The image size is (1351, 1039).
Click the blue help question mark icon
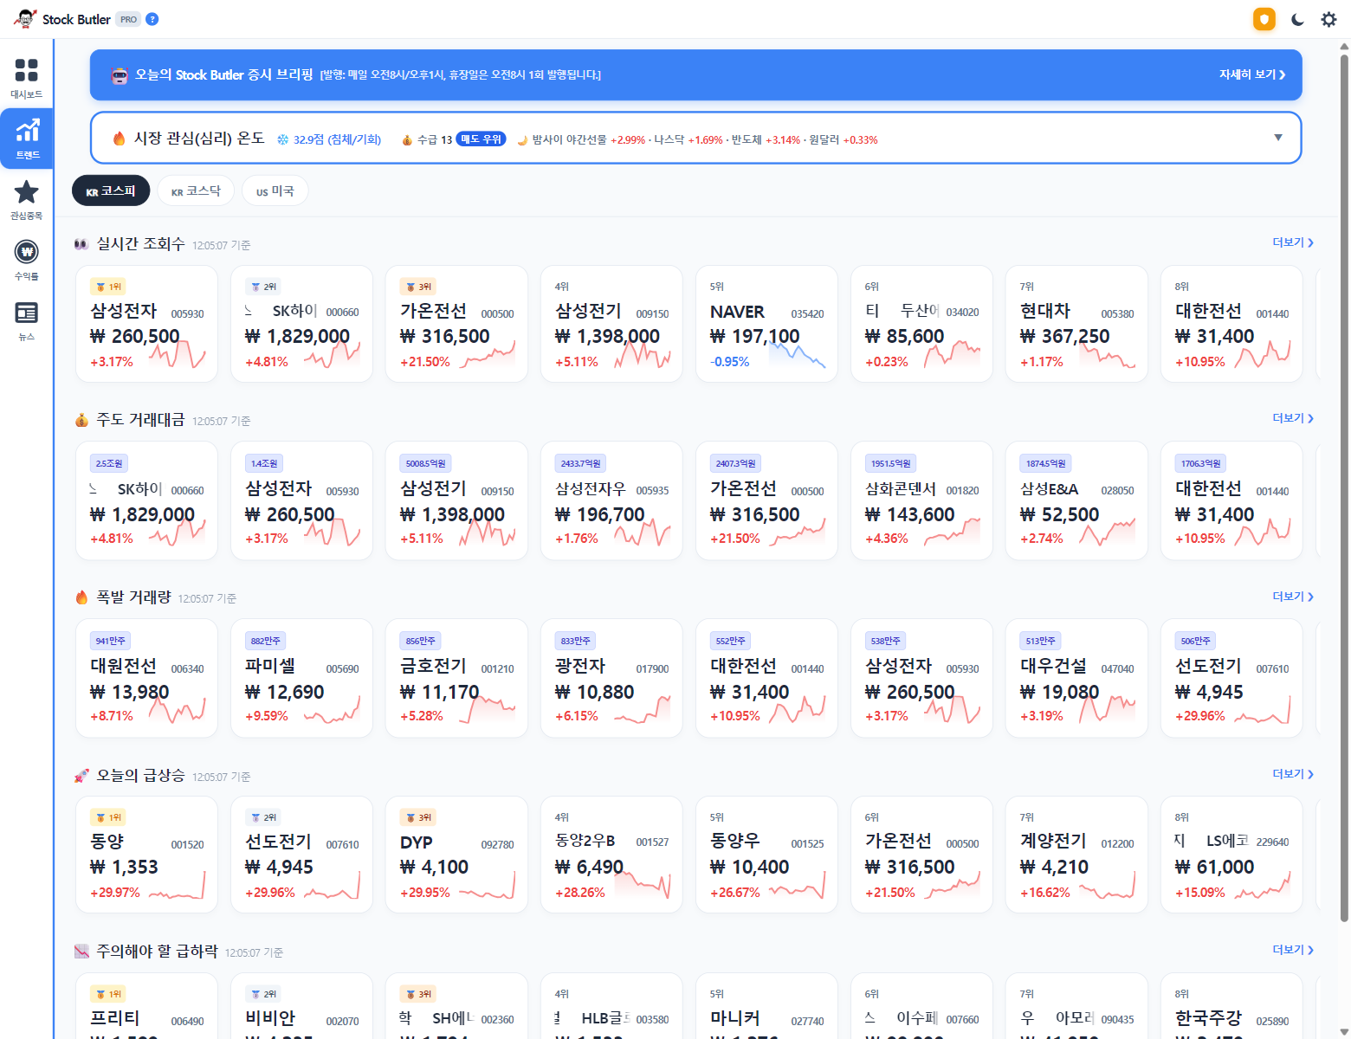(152, 19)
